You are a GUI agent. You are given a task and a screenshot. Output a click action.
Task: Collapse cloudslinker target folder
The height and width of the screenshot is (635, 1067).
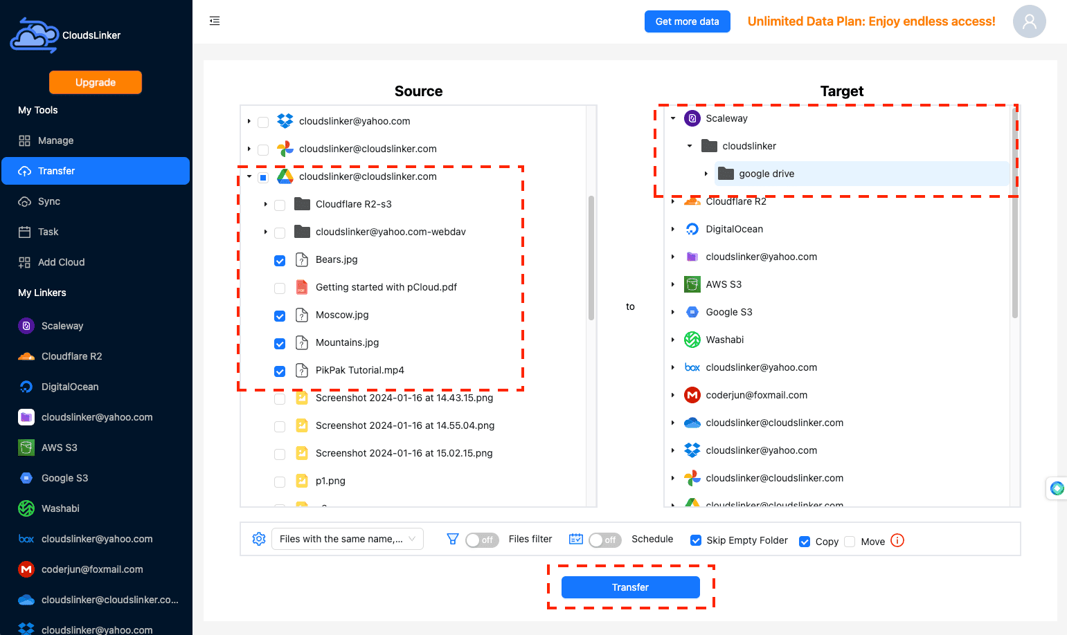pyautogui.click(x=690, y=146)
